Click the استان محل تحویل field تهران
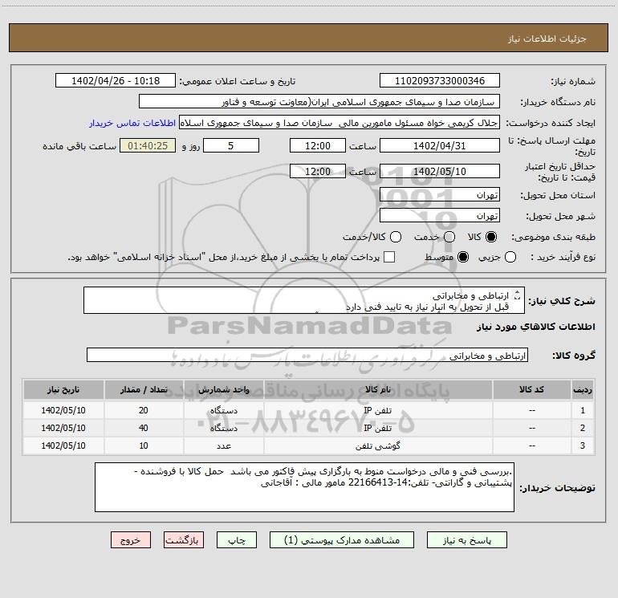This screenshot has height=598, width=618. (x=440, y=195)
